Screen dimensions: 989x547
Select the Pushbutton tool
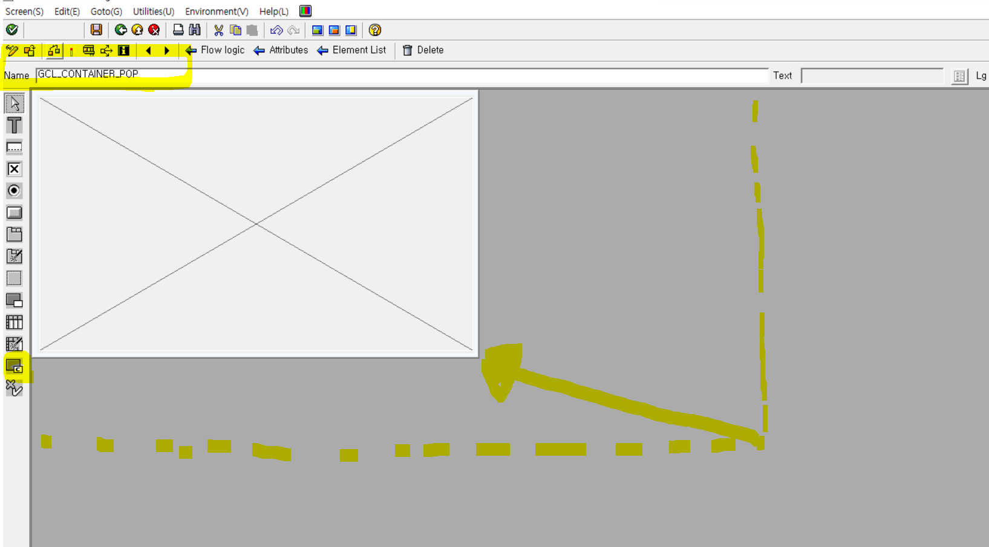click(15, 213)
